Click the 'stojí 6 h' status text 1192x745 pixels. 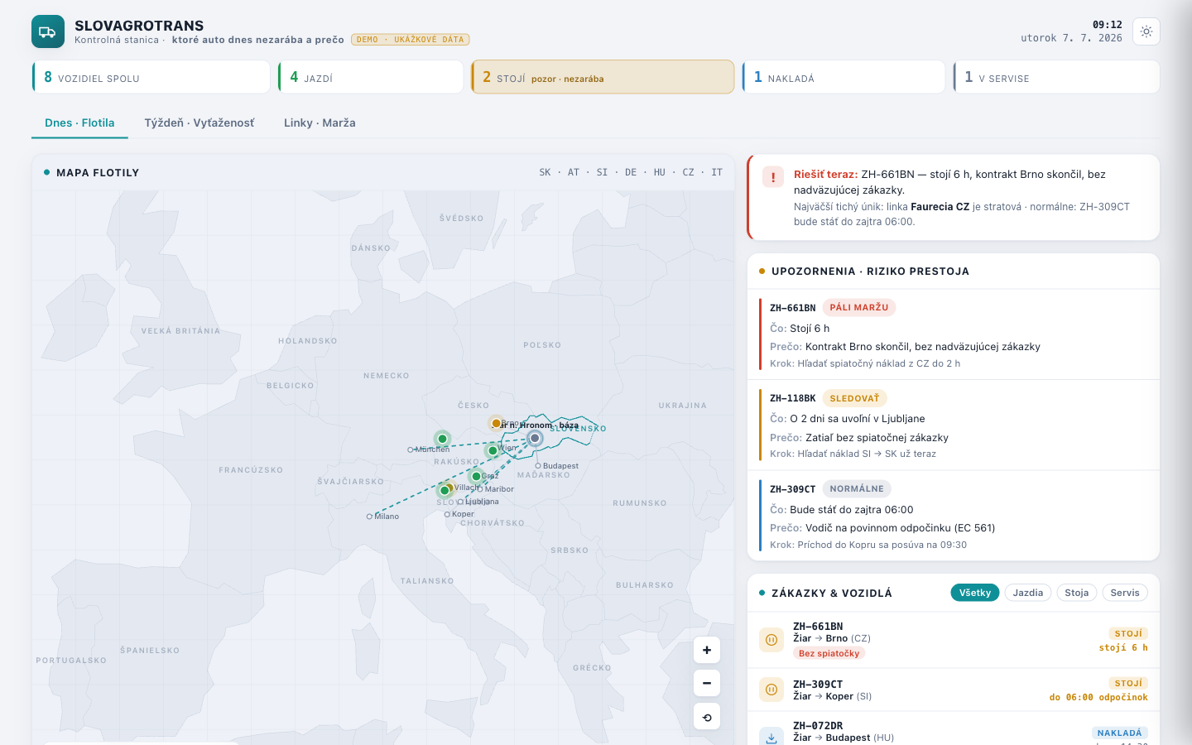[x=1123, y=648]
